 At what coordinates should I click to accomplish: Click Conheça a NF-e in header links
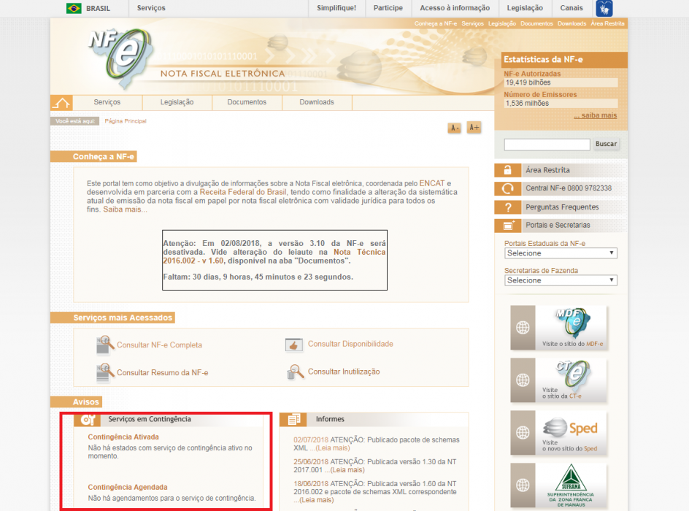pyautogui.click(x=436, y=24)
